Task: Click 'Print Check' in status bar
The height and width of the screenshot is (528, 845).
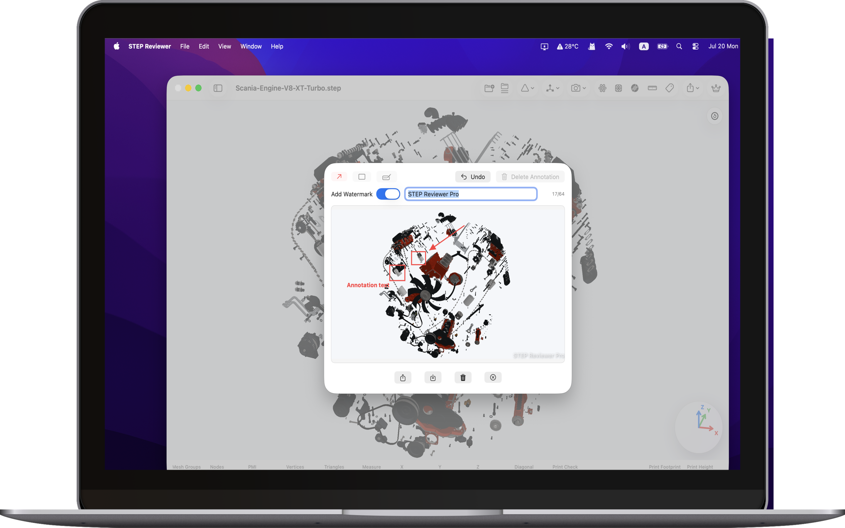Action: [565, 467]
